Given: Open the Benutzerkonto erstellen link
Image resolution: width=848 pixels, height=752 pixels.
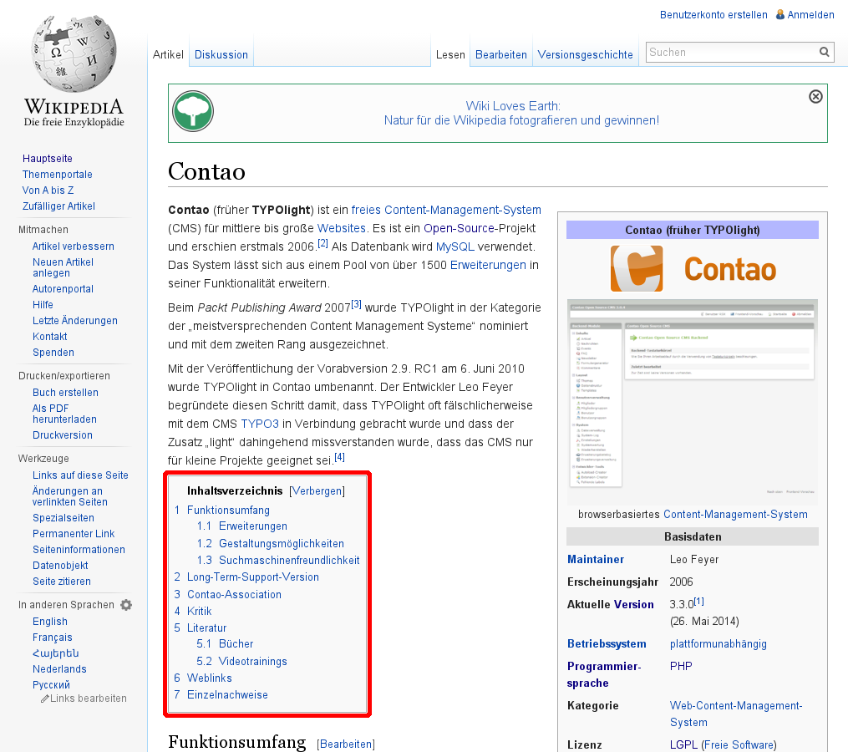Looking at the screenshot, I should point(713,14).
